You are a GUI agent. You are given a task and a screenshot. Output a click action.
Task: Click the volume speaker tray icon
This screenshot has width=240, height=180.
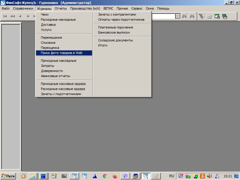(x=209, y=176)
